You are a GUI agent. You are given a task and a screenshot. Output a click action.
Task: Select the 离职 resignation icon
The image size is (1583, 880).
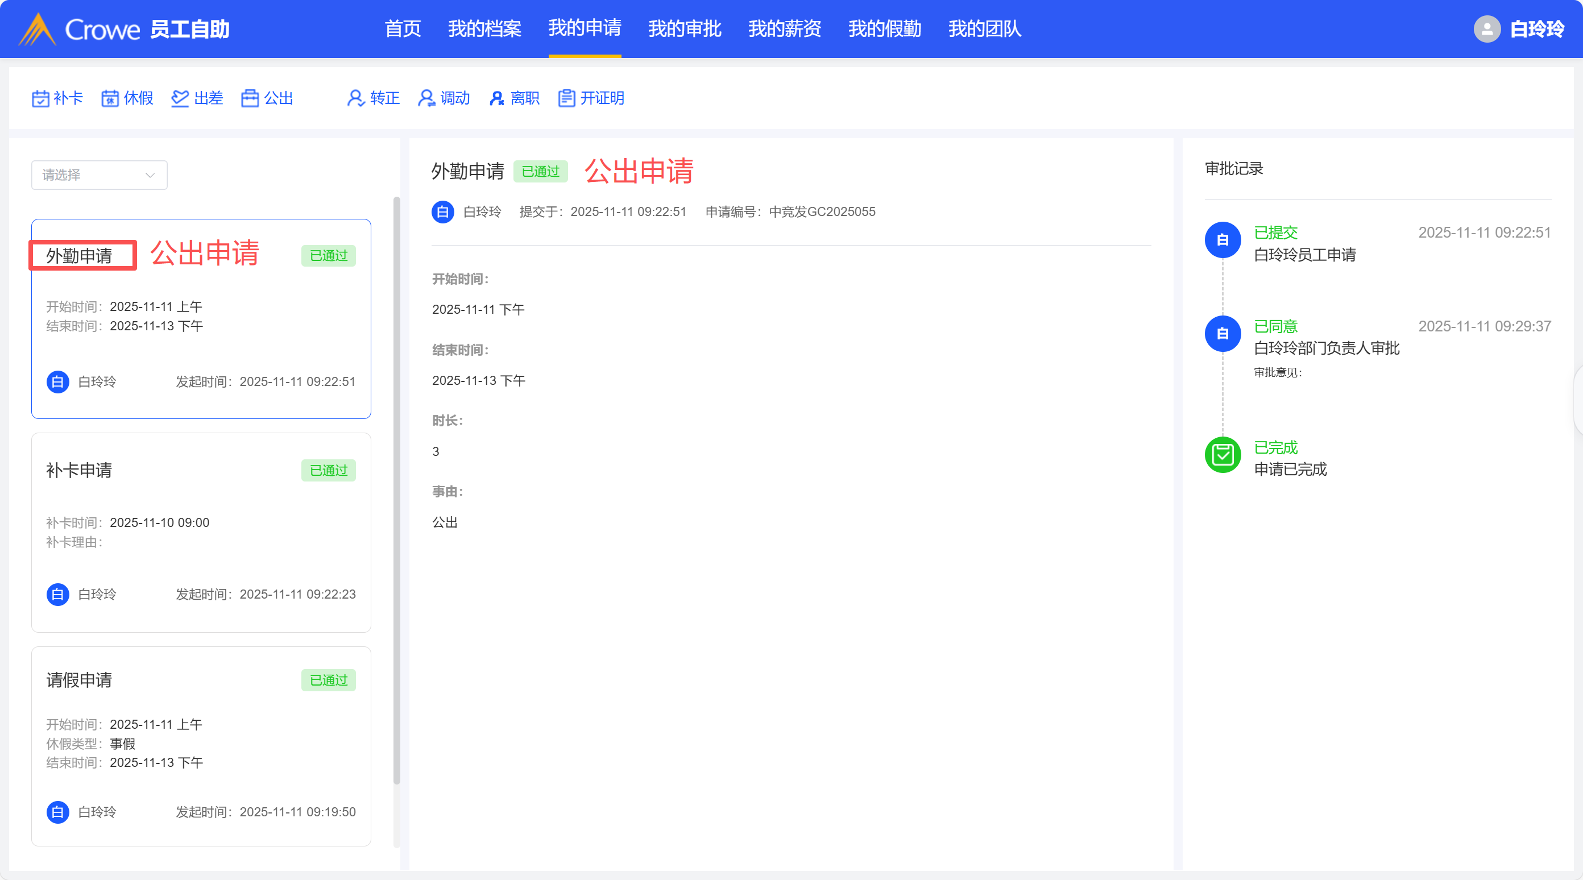click(496, 98)
